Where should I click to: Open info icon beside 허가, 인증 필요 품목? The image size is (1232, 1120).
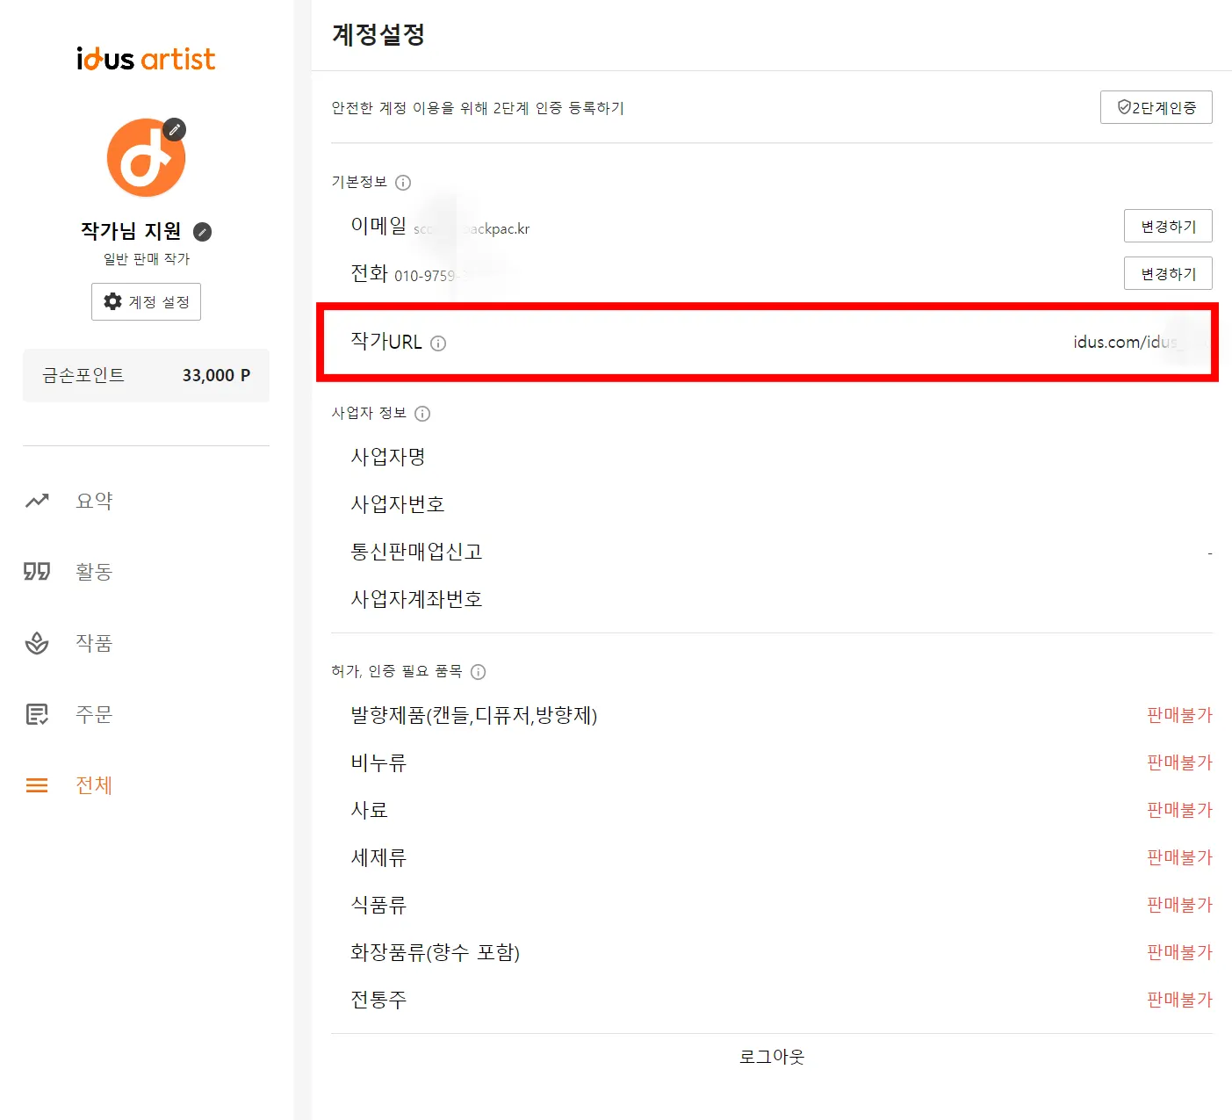coord(478,672)
